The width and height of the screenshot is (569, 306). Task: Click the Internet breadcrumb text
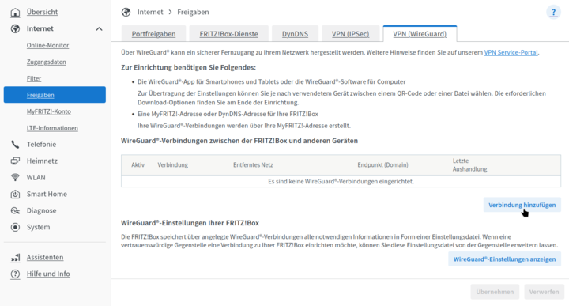[x=150, y=12]
